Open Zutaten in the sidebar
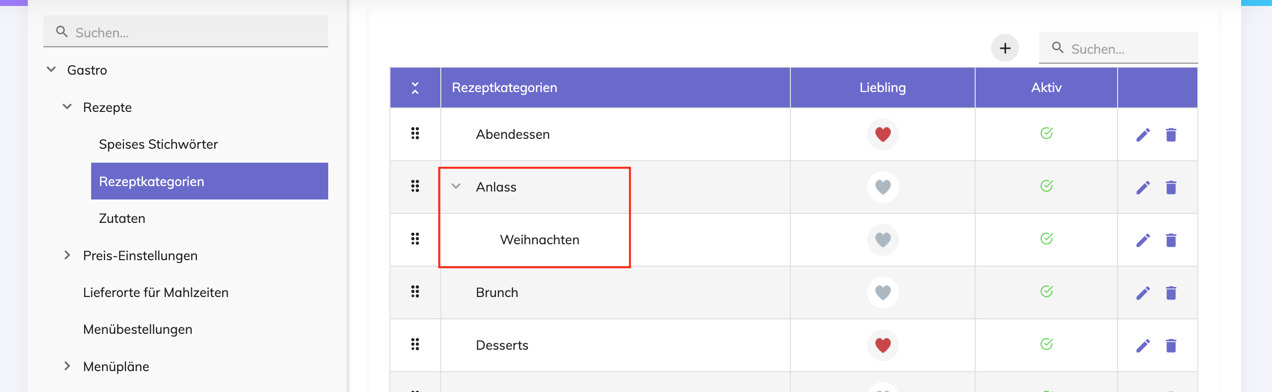The image size is (1272, 392). click(122, 218)
